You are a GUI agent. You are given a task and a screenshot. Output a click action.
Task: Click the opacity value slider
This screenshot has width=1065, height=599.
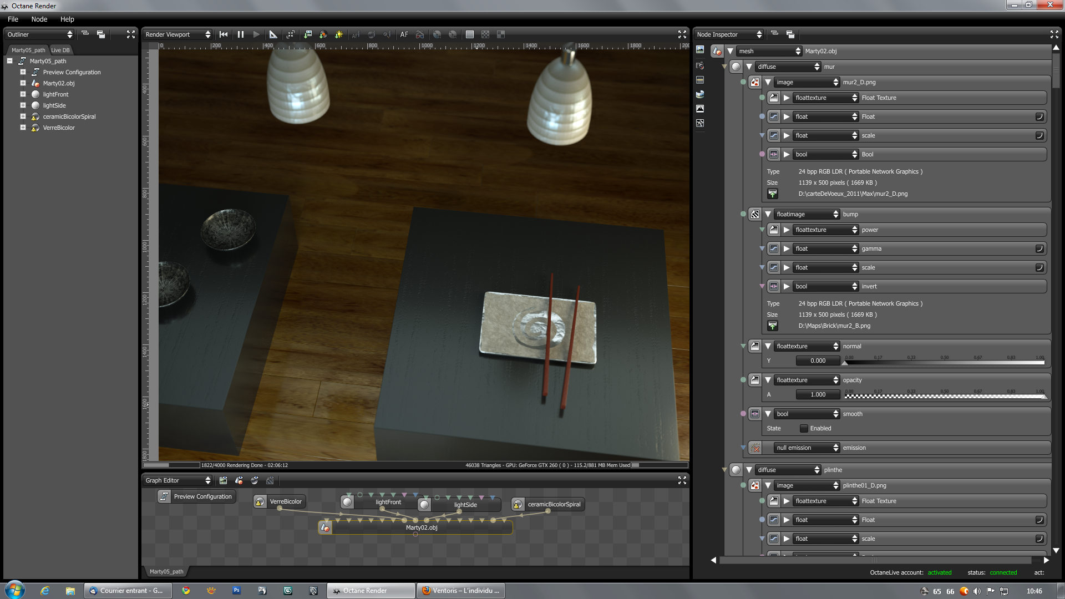[x=944, y=395]
